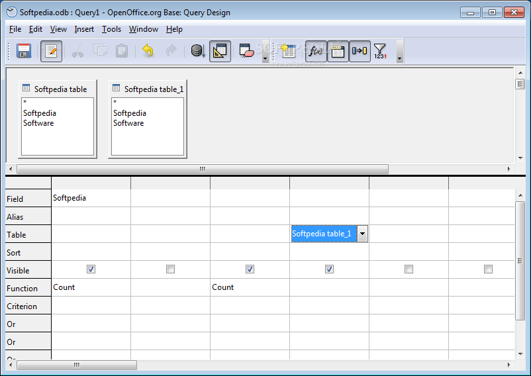Viewport: 531px width, 376px height.
Task: Save the query with the floppy icon
Action: coord(24,51)
